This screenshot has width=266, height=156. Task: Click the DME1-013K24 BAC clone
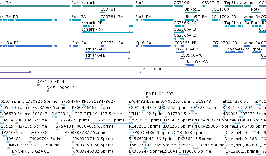click(x=151, y=85)
